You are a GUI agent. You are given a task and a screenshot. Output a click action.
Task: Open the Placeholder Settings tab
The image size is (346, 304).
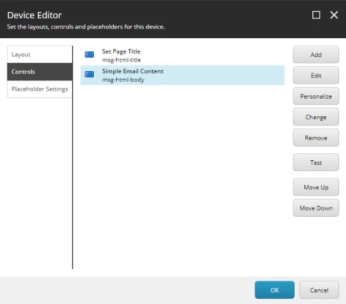tap(39, 89)
